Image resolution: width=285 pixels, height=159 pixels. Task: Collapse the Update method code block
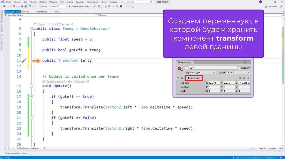click(31, 86)
